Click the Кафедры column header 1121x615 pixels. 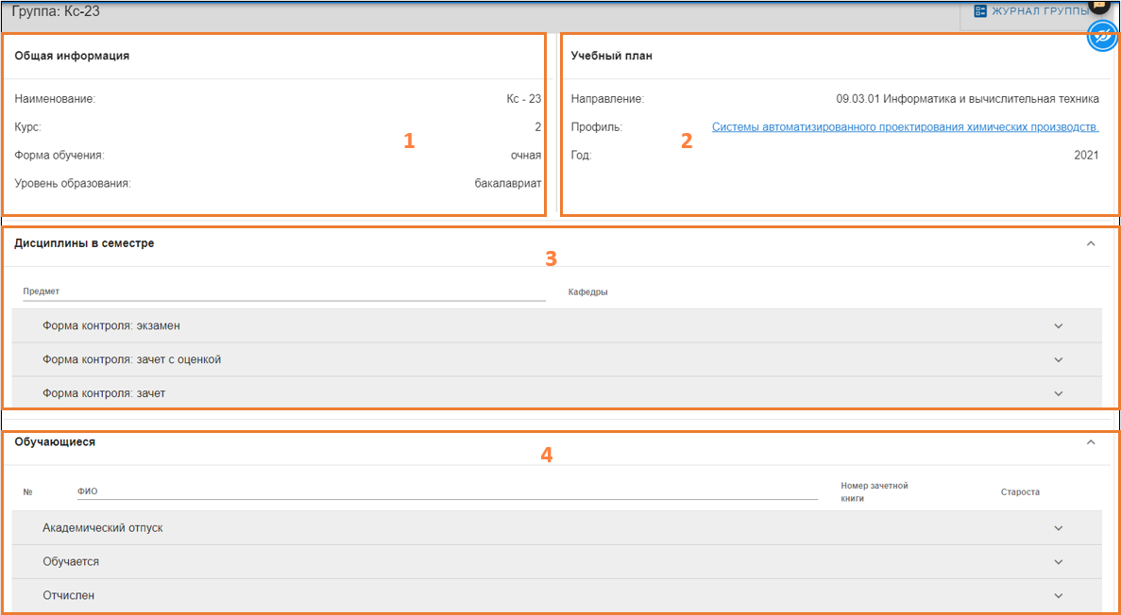click(587, 292)
